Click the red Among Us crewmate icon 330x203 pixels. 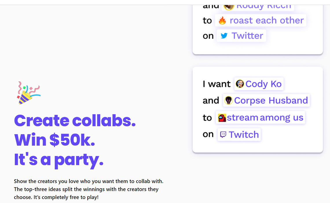222,118
